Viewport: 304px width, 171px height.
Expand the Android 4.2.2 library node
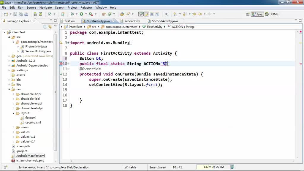(x=9, y=61)
